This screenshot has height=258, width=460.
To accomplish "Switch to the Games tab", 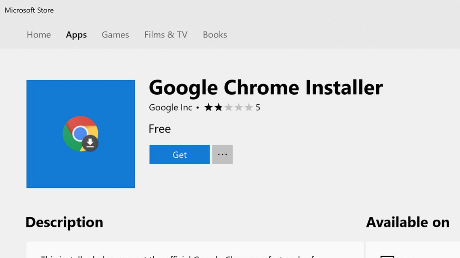I will (115, 35).
